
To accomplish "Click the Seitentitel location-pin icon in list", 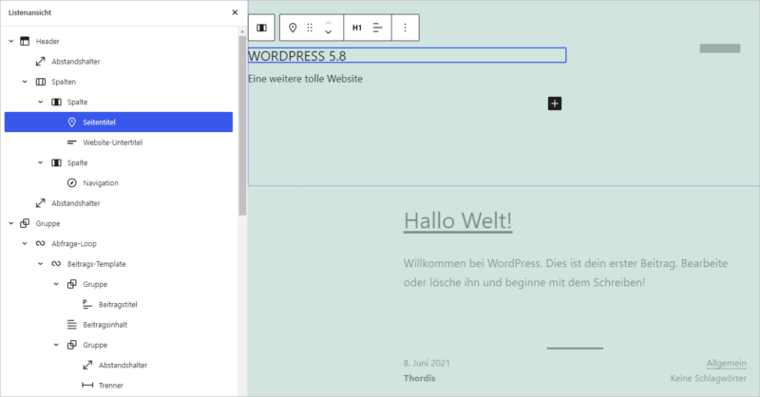I will pyautogui.click(x=72, y=123).
